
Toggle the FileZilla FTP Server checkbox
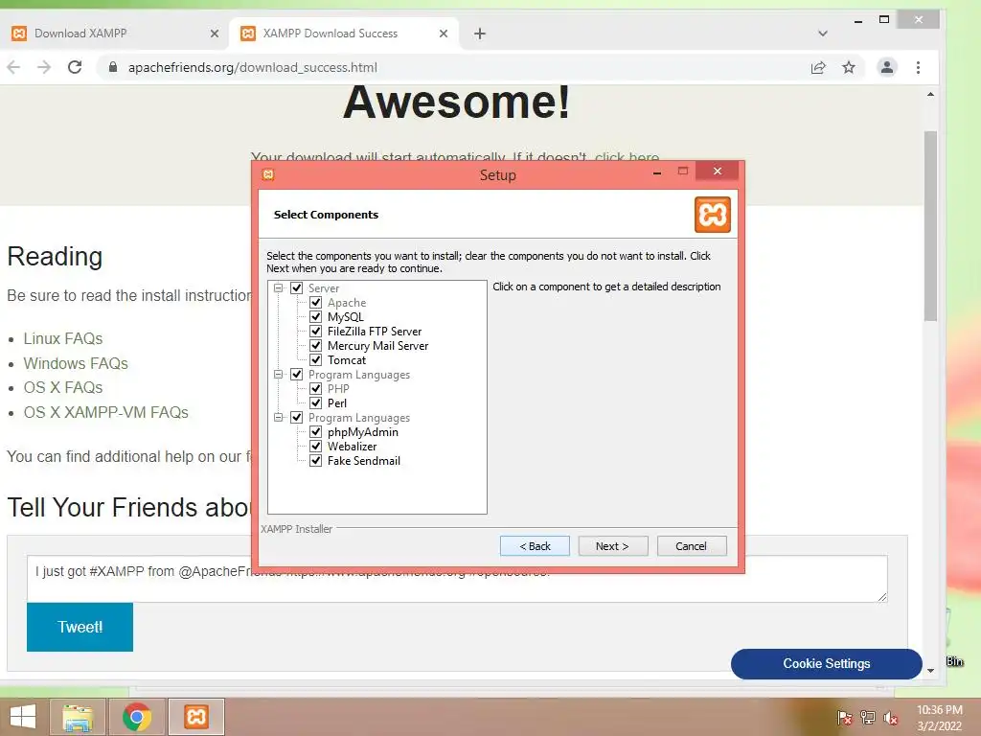pyautogui.click(x=316, y=331)
